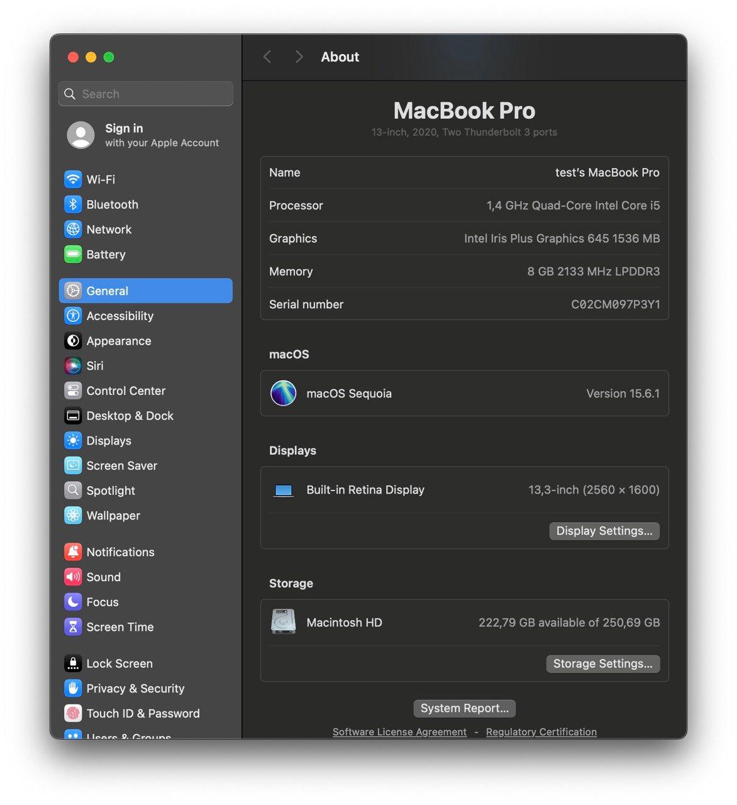The width and height of the screenshot is (737, 805).
Task: Select the General menu item
Action: coord(107,291)
